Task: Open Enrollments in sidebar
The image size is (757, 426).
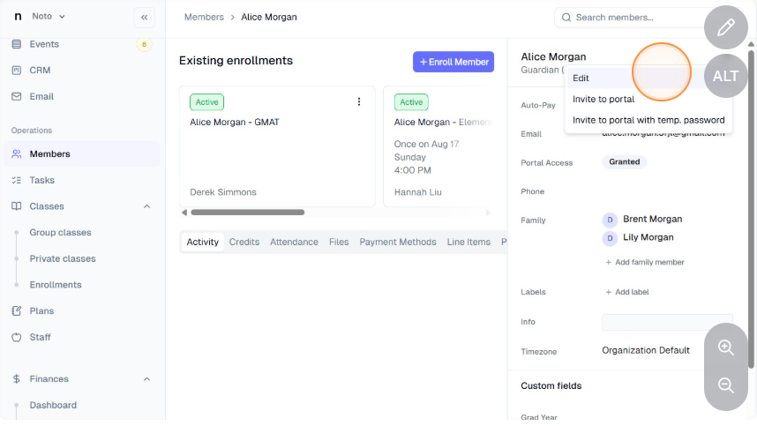Action: coord(56,285)
